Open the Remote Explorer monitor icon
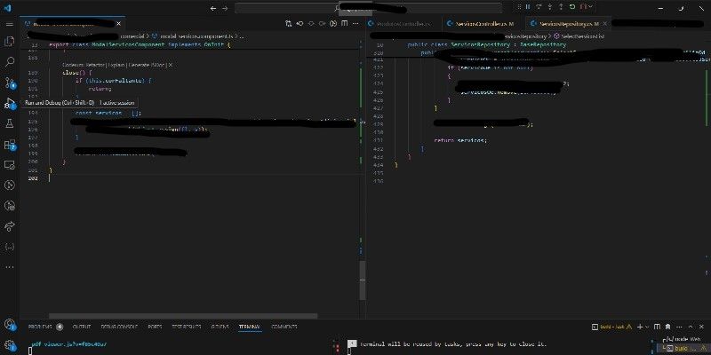The image size is (711, 355). coord(10,165)
